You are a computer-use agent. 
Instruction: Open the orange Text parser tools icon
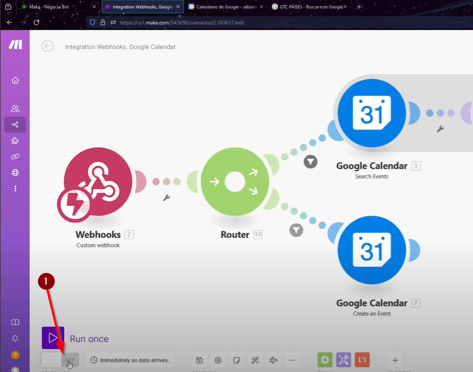point(362,359)
